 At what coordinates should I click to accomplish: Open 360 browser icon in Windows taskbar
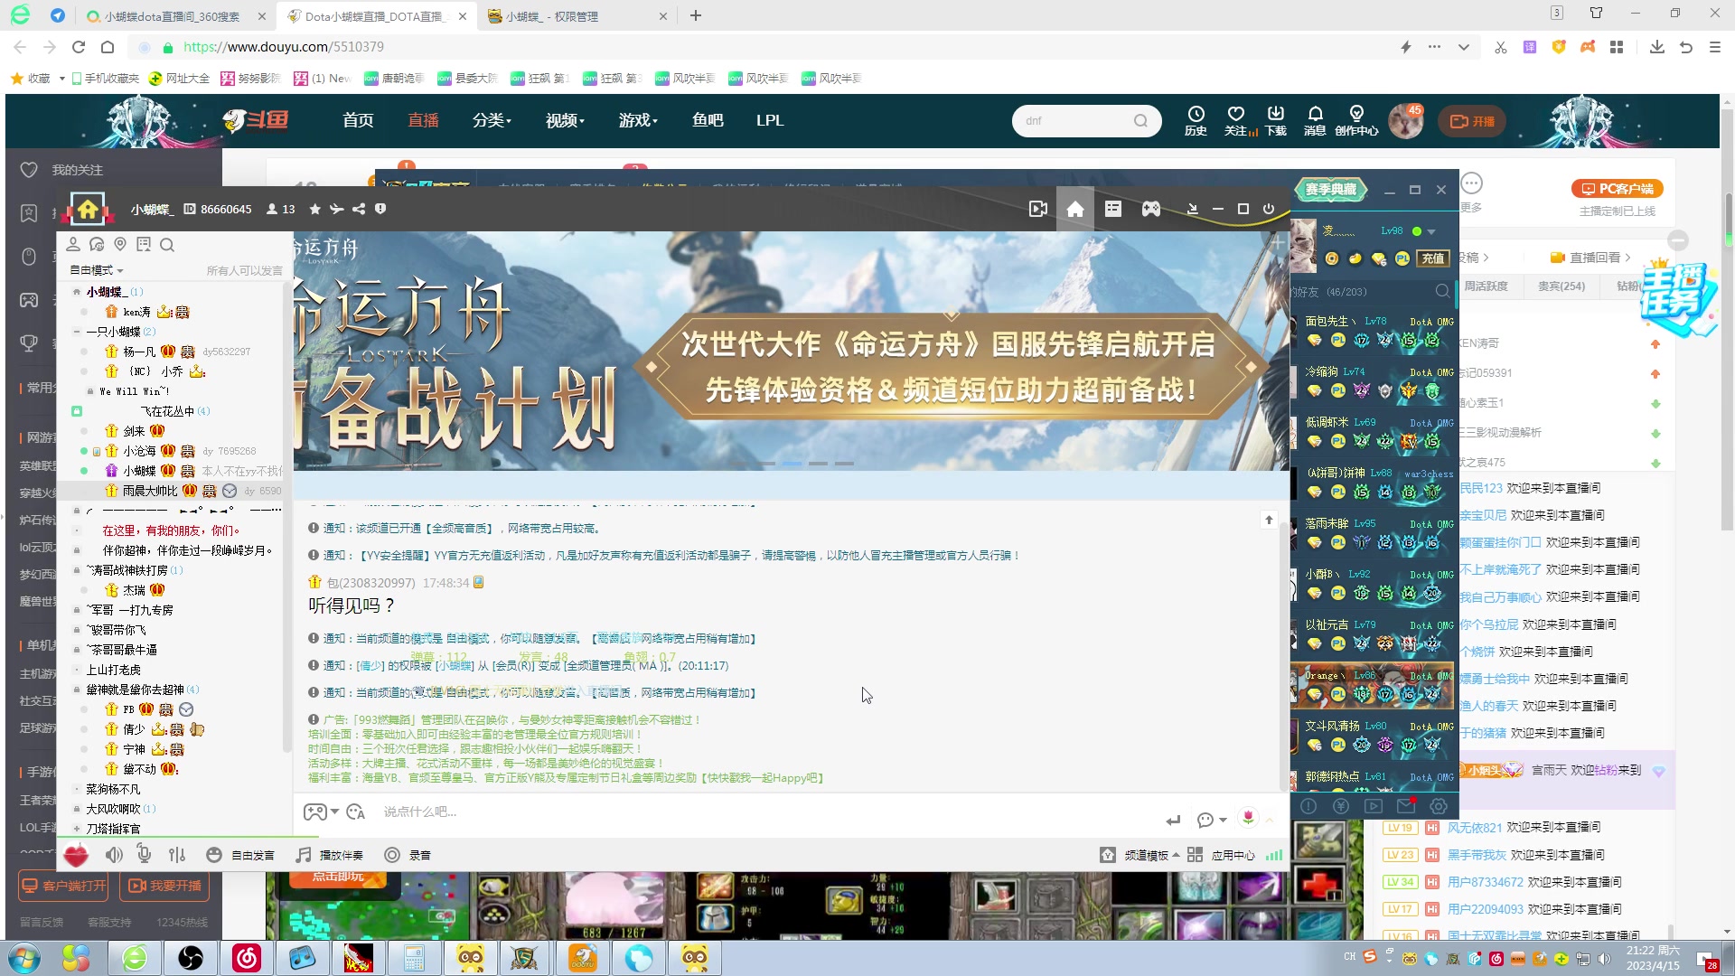(135, 958)
